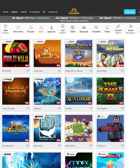The width and height of the screenshot is (140, 168).
Task: Click the 3rd Deposit 75% Match offer
Action: [118, 18]
